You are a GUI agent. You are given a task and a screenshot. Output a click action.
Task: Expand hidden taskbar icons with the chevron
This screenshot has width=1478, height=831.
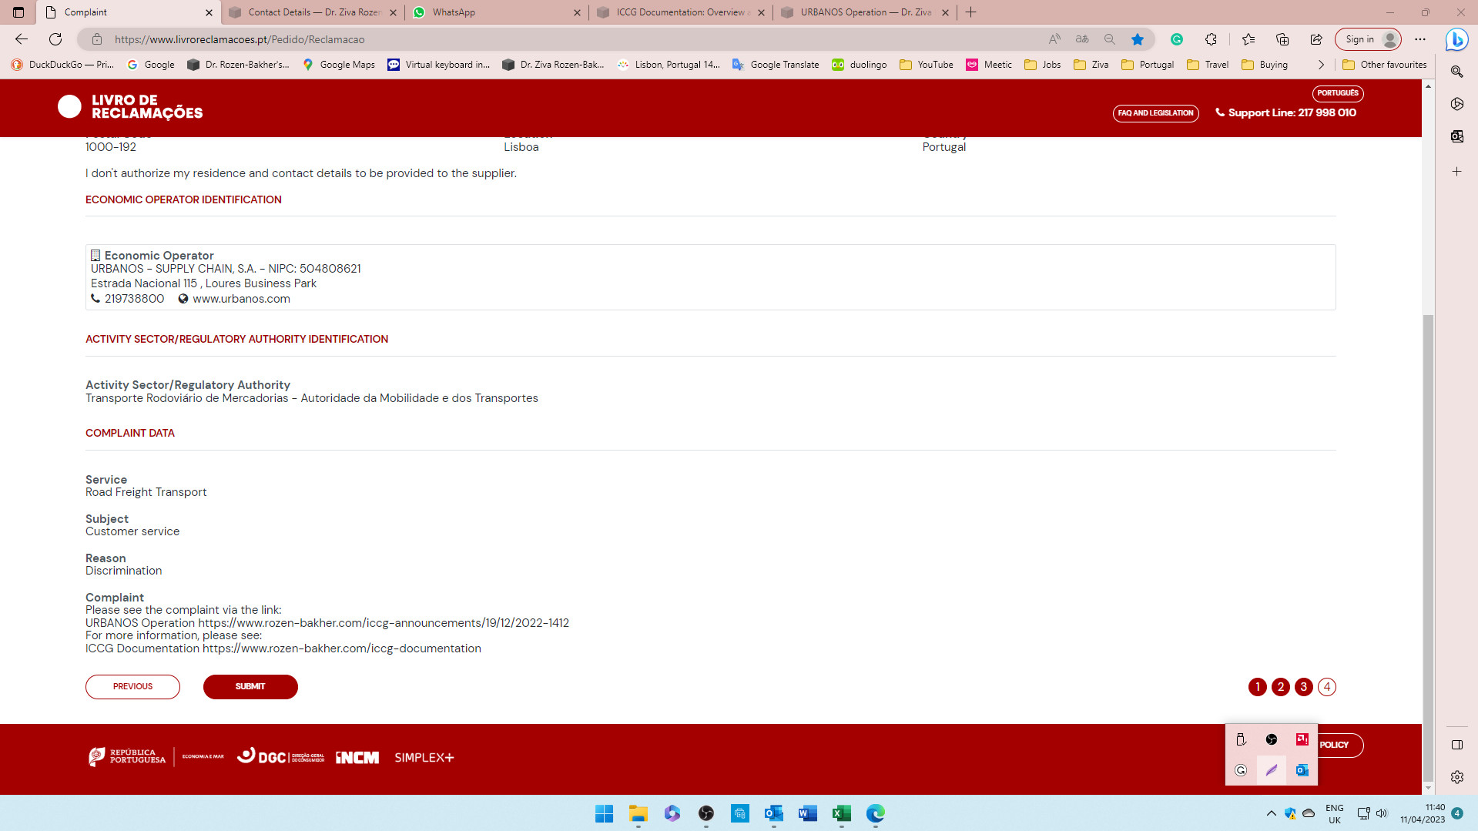click(x=1271, y=813)
